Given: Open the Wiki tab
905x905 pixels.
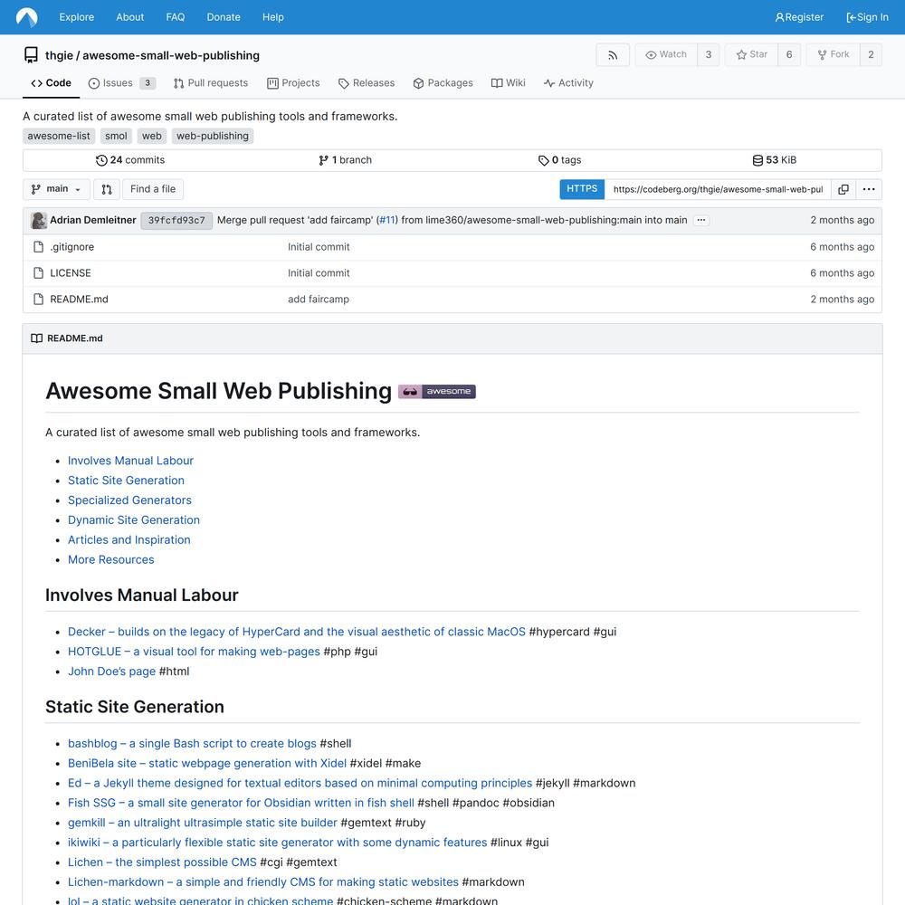Looking at the screenshot, I should click(508, 83).
